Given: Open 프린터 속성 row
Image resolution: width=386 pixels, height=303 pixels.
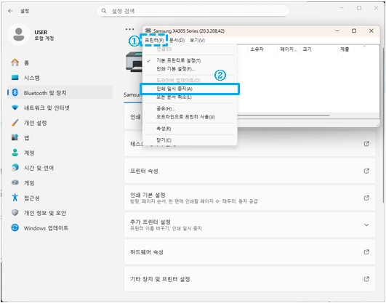Looking at the screenshot, I should click(249, 171).
